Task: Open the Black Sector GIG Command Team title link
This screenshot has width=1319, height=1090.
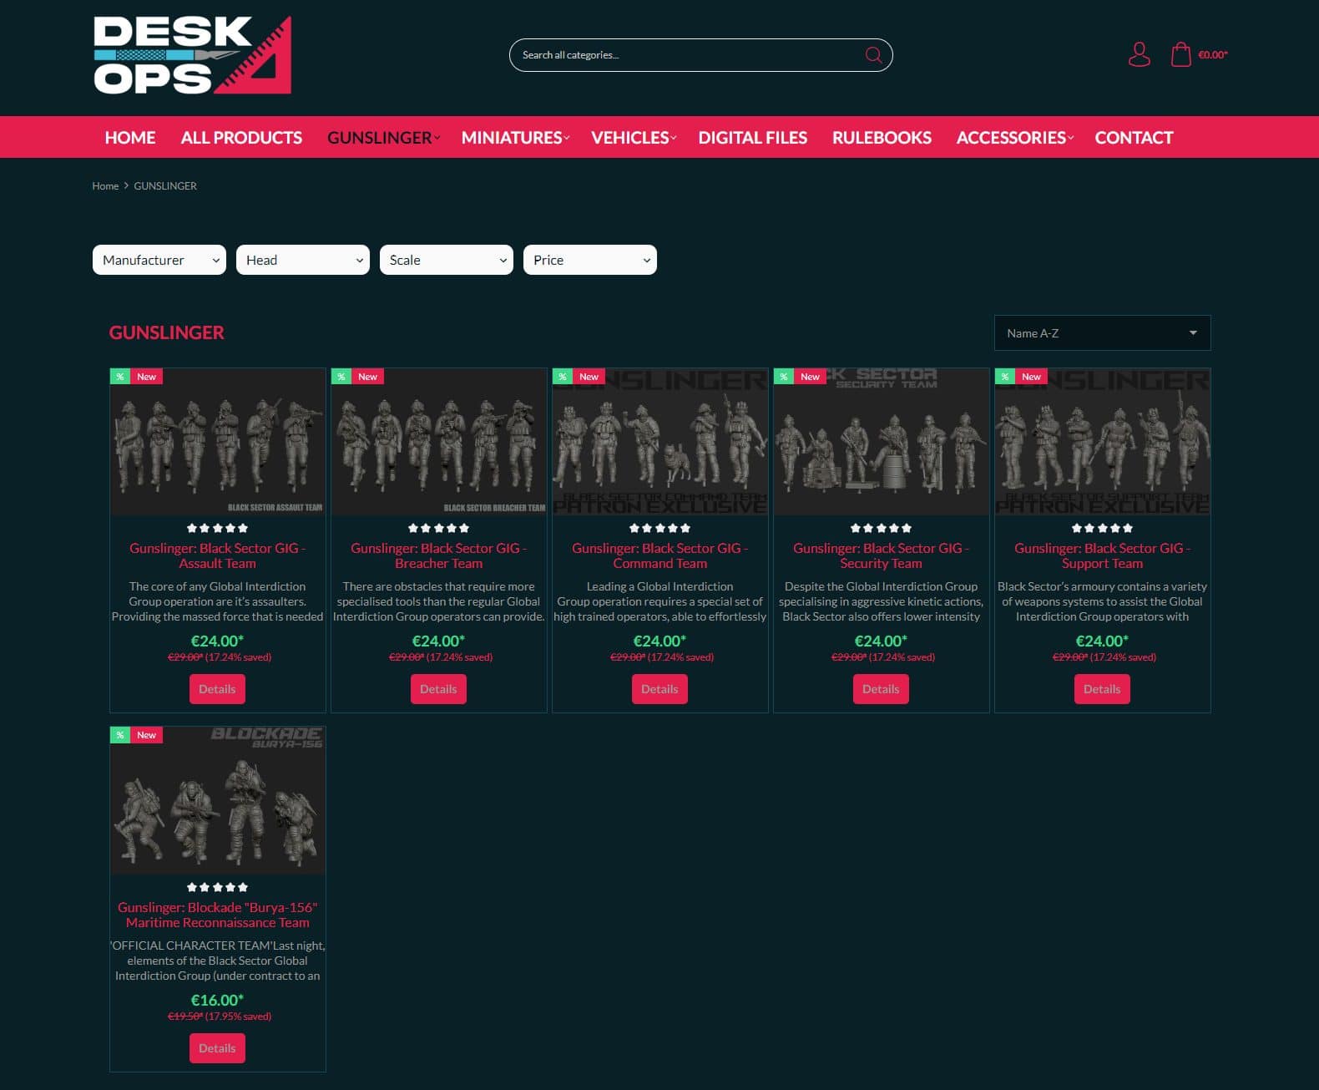Action: pos(659,555)
